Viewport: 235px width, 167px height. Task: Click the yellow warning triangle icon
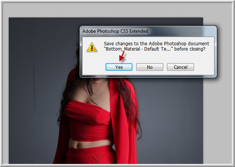tap(92, 47)
